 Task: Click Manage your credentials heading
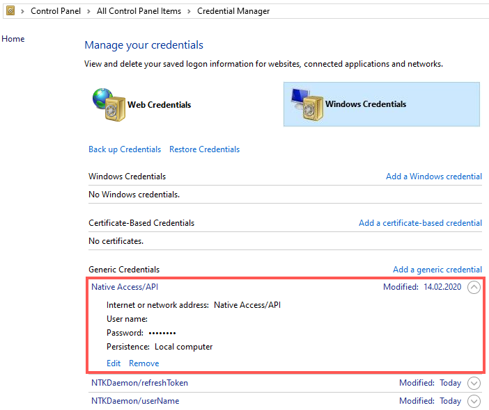coord(143,45)
